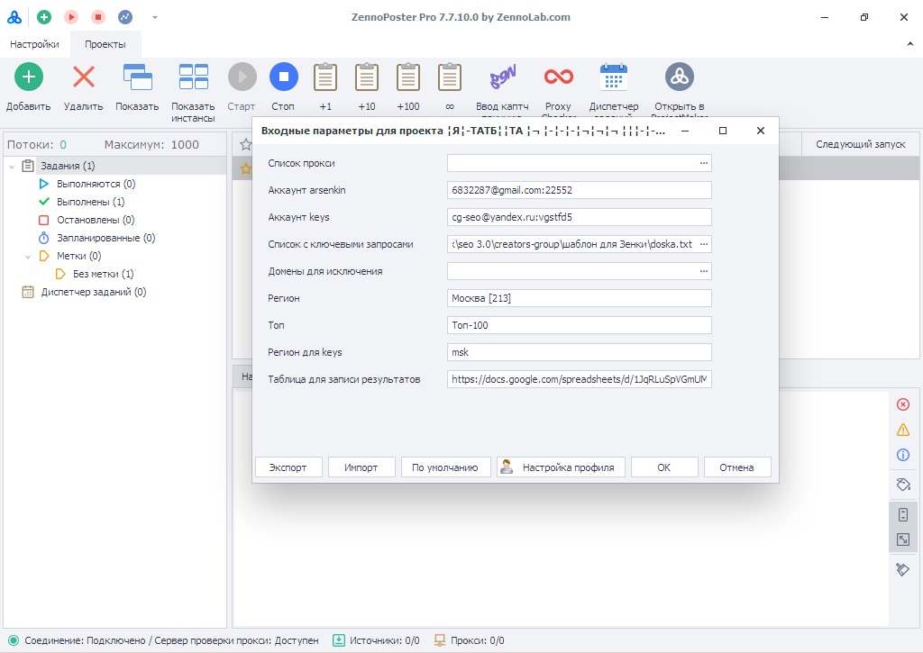Click the ZennoPoster app logo icon
The height and width of the screenshot is (653, 923).
[14, 17]
